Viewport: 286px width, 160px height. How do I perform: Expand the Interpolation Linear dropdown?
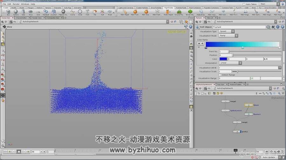[x=230, y=63]
